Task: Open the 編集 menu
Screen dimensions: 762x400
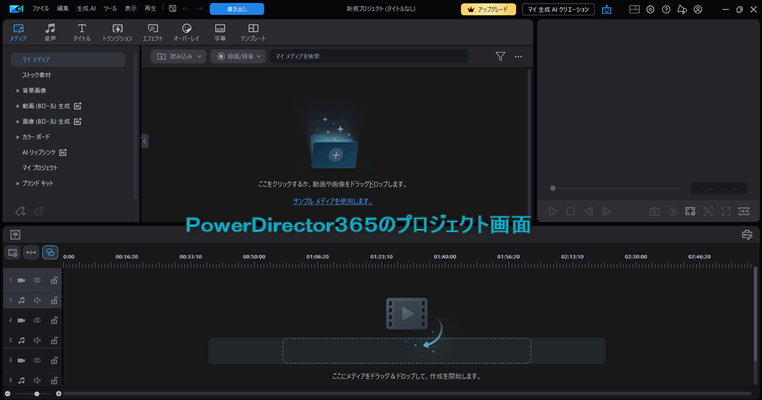Action: click(x=63, y=9)
